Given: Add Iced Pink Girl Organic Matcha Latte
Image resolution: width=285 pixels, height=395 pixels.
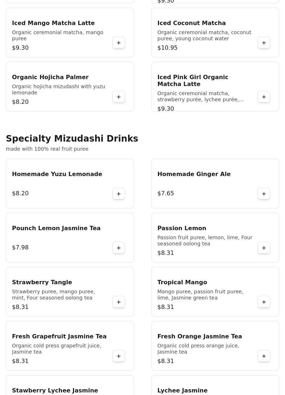Looking at the screenshot, I should click(264, 97).
